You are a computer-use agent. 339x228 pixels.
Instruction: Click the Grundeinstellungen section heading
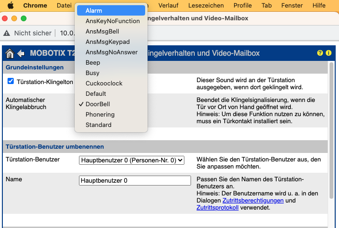coord(35,68)
